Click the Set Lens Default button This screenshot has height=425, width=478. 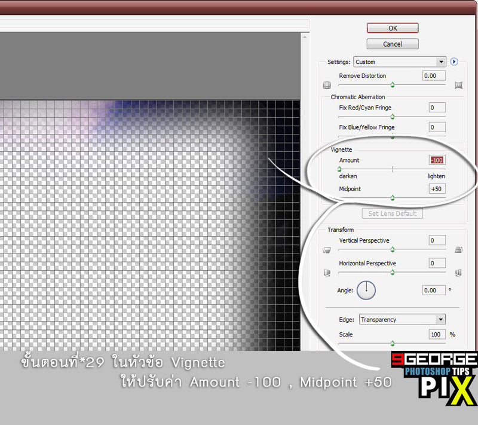pos(393,213)
